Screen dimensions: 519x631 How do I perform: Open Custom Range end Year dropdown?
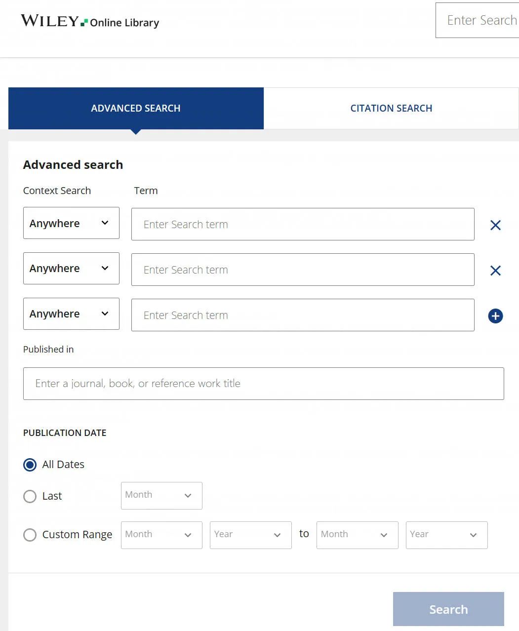coord(446,535)
